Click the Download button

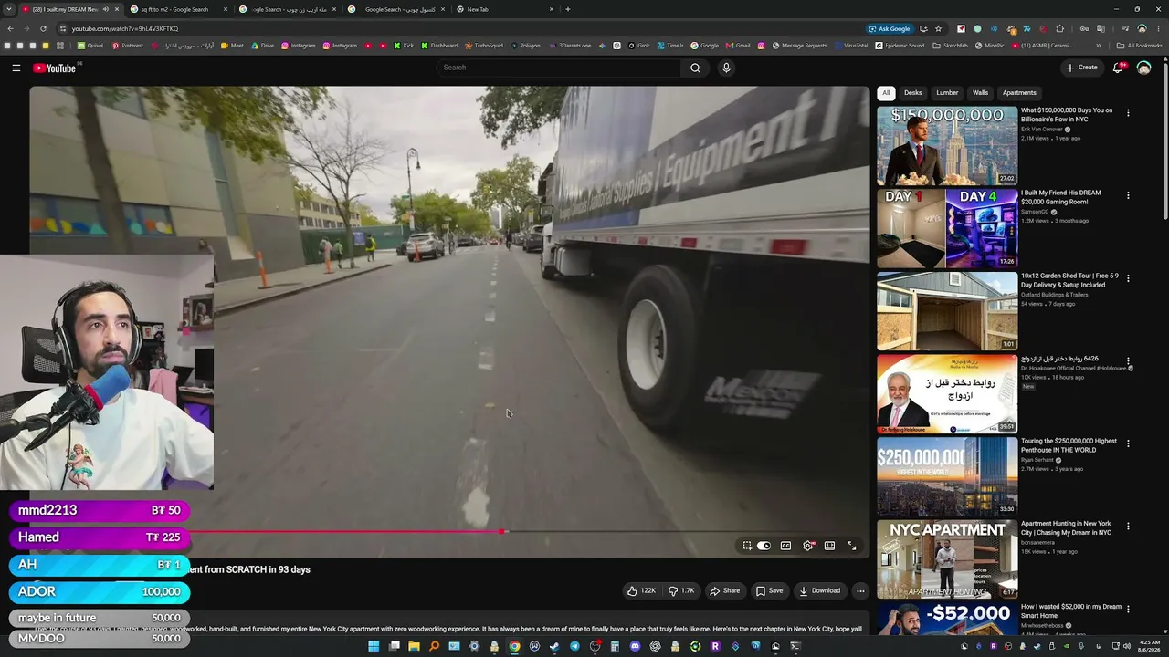click(820, 590)
